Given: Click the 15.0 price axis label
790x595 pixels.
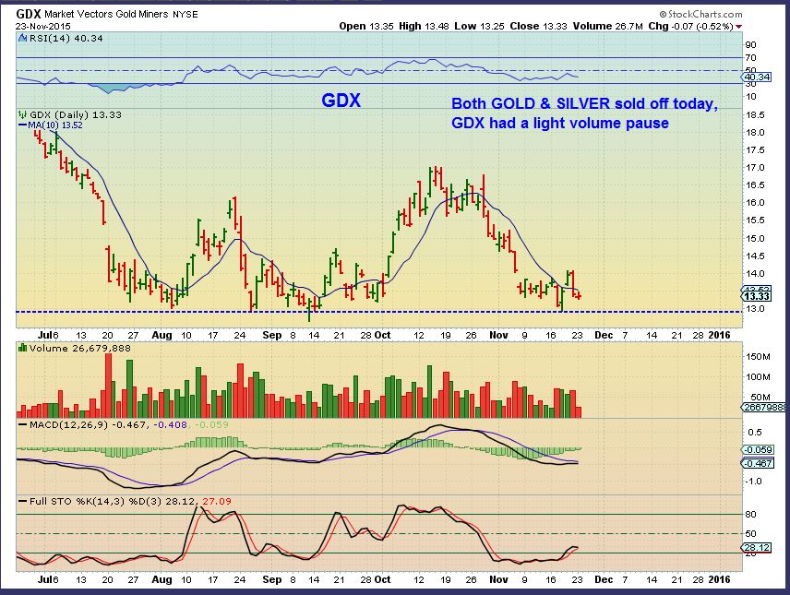Looking at the screenshot, I should (755, 238).
